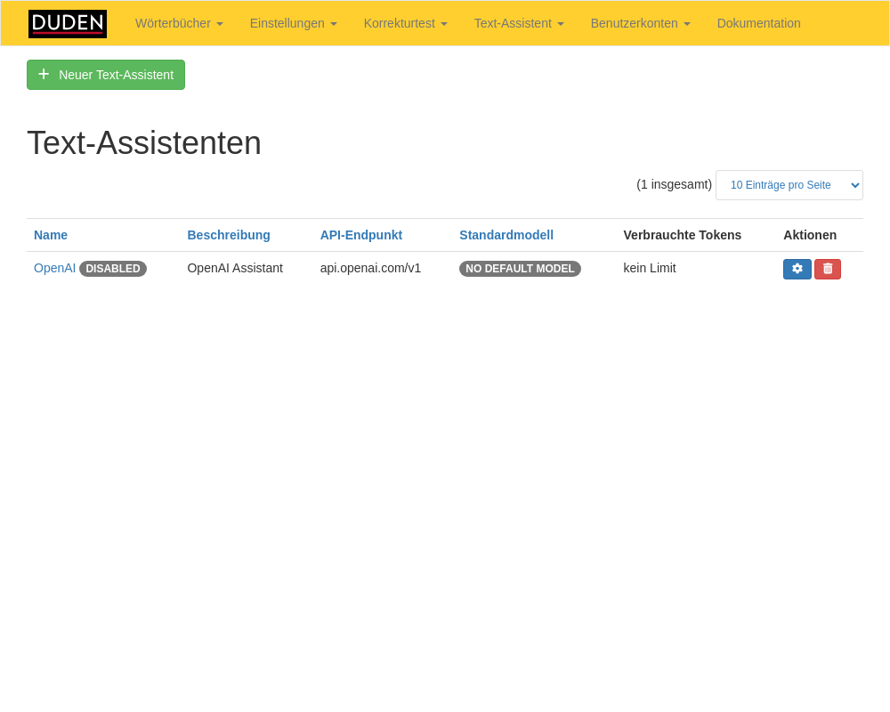Viewport: 890px width, 712px height.
Task: Open the Text-Assistent navigation menu
Action: [518, 24]
